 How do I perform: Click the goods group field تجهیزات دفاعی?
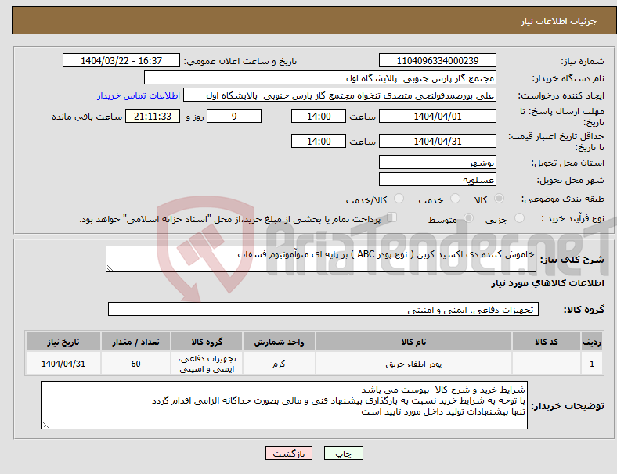point(323,309)
